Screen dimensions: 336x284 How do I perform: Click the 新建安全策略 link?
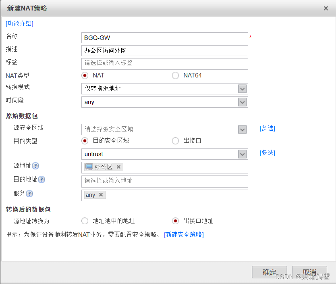[184, 234]
